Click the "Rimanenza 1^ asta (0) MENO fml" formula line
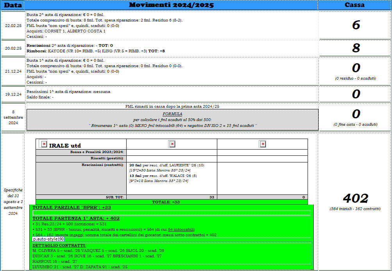Viewport: 392px width, 271px height. click(172, 126)
